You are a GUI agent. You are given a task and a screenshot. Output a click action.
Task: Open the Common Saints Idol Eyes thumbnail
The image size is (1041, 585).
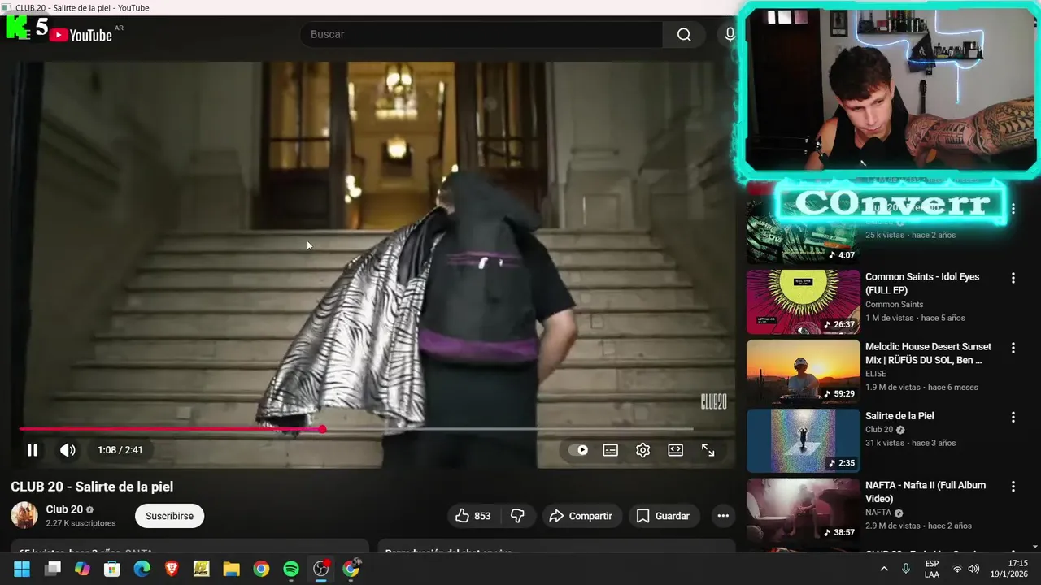click(x=803, y=301)
